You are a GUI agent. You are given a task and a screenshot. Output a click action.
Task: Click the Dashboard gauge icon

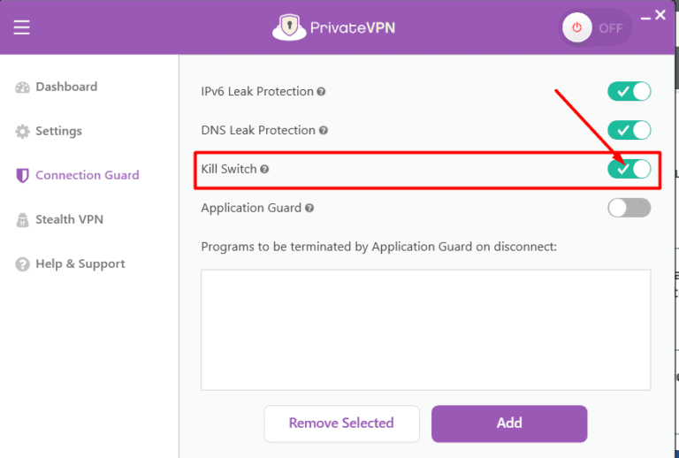click(23, 88)
